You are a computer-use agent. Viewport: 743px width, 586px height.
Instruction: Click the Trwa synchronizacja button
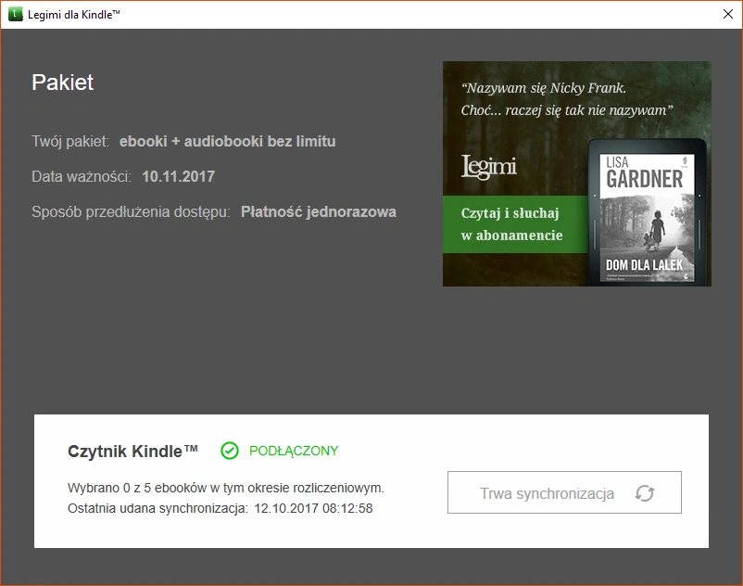(x=564, y=492)
